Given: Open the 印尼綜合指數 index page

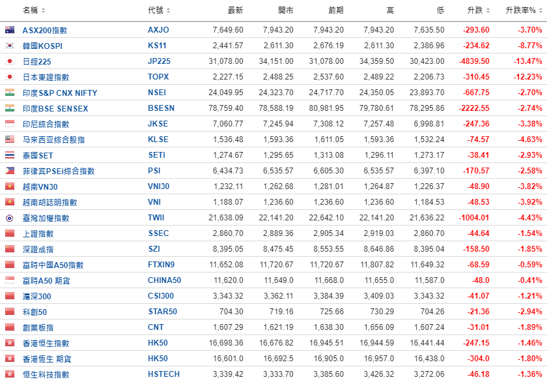Looking at the screenshot, I should [46, 124].
